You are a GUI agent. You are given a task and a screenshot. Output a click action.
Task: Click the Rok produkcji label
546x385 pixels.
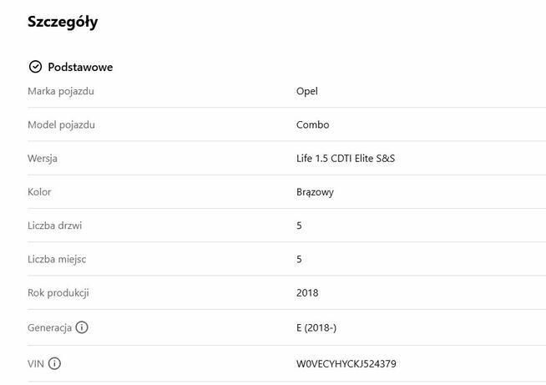coord(58,293)
